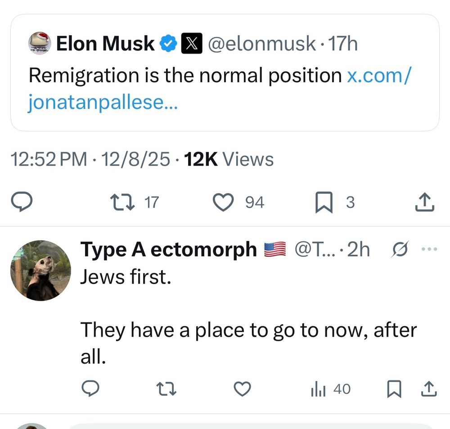This screenshot has height=429, width=450.
Task: Open the Type A ectomorph display name
Action: 168,249
